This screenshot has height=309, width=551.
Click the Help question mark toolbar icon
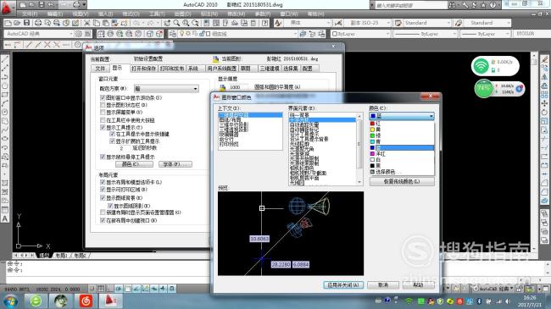coord(265,23)
